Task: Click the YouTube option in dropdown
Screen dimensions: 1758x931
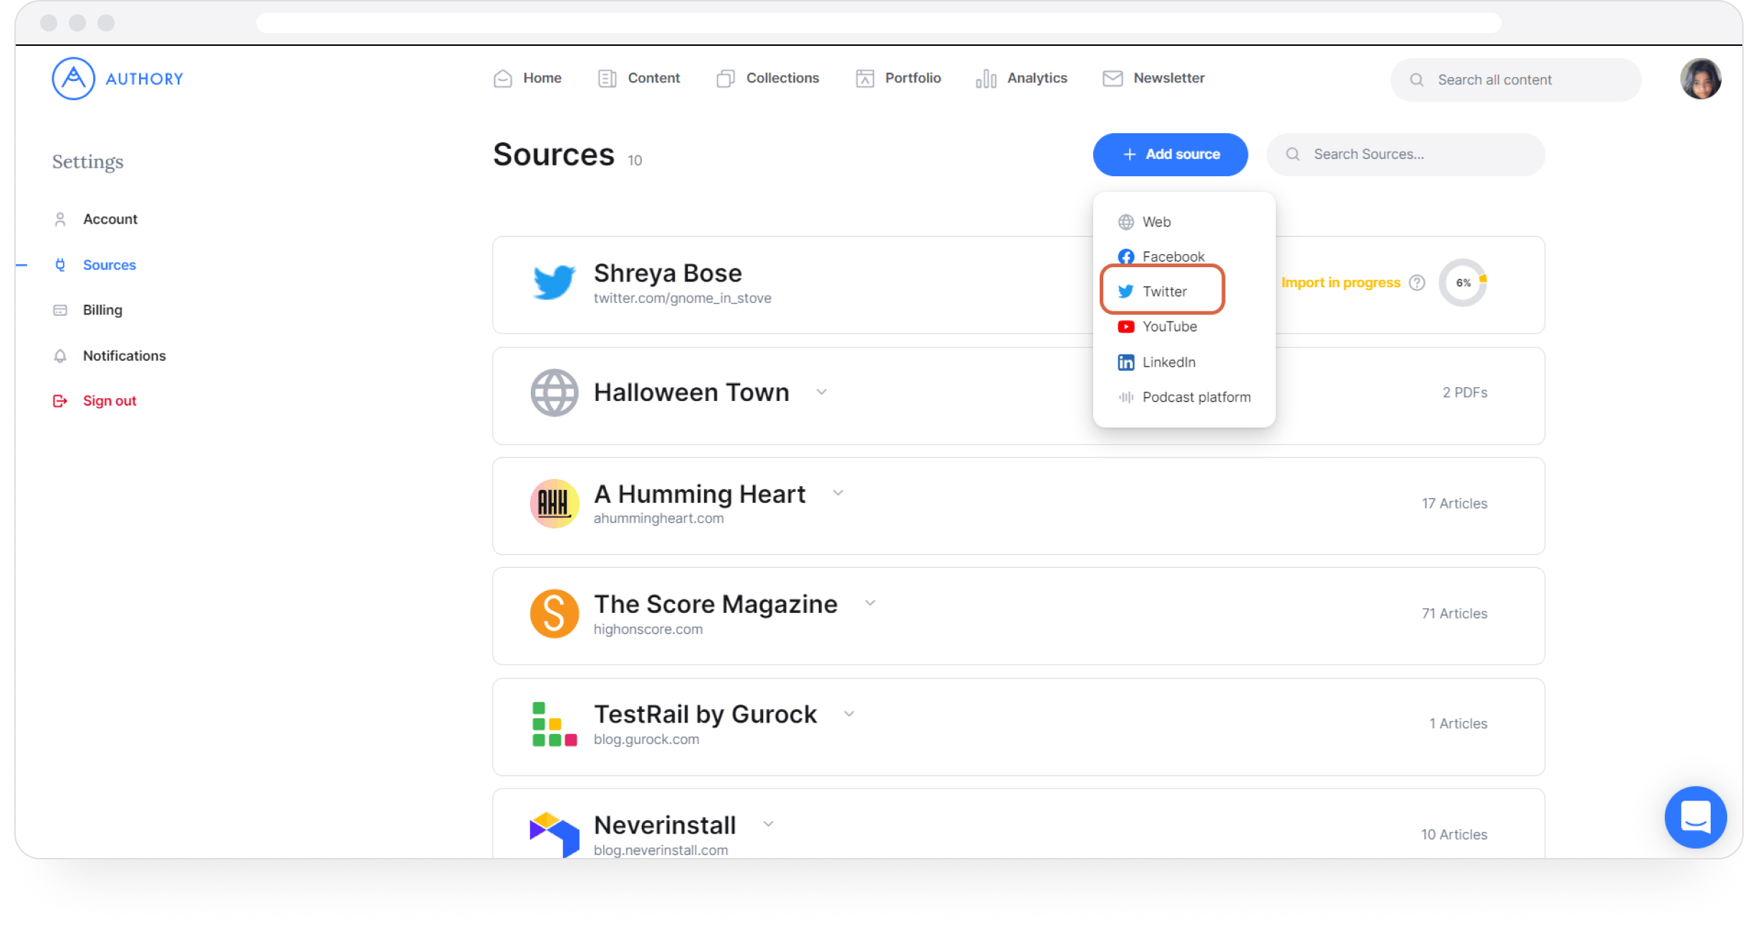Action: coord(1168,327)
